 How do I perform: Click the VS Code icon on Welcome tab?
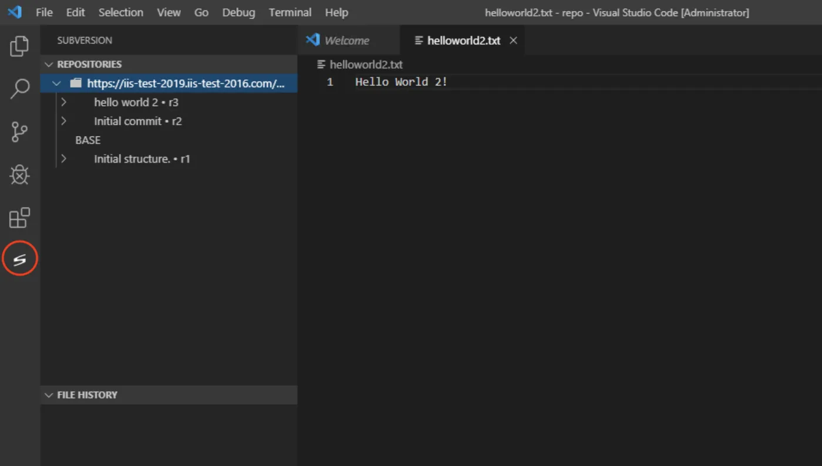pyautogui.click(x=313, y=40)
